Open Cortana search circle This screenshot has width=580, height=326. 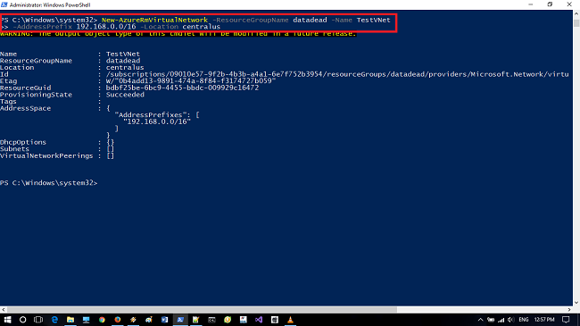pyautogui.click(x=22, y=320)
